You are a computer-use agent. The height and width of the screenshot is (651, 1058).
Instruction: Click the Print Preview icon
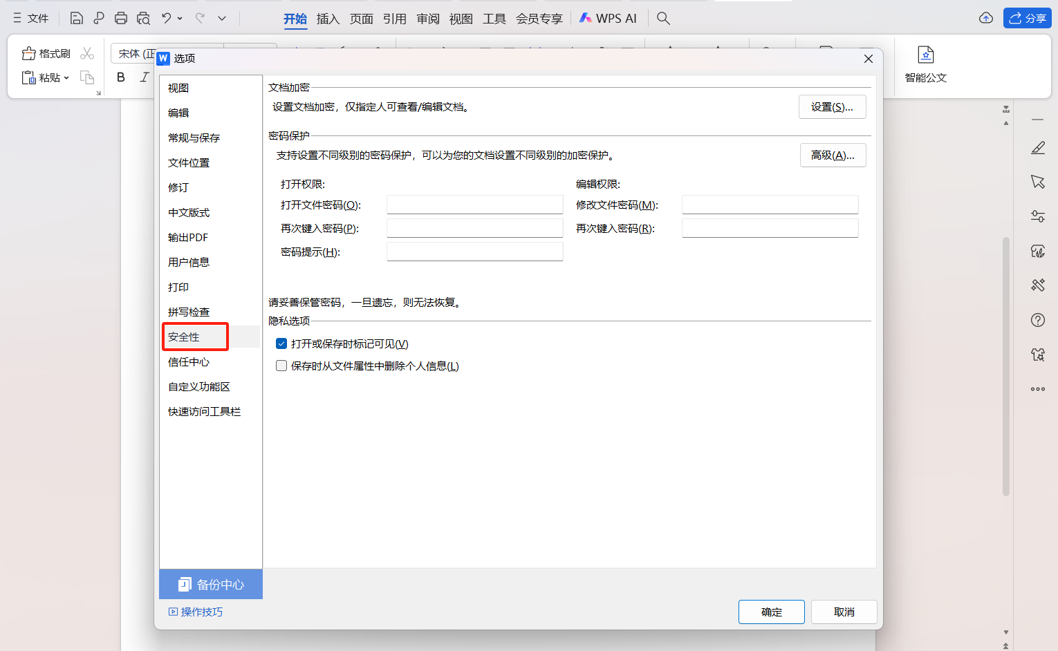143,18
